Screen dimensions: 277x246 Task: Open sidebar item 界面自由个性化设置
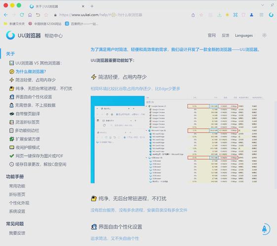pyautogui.click(x=31, y=97)
